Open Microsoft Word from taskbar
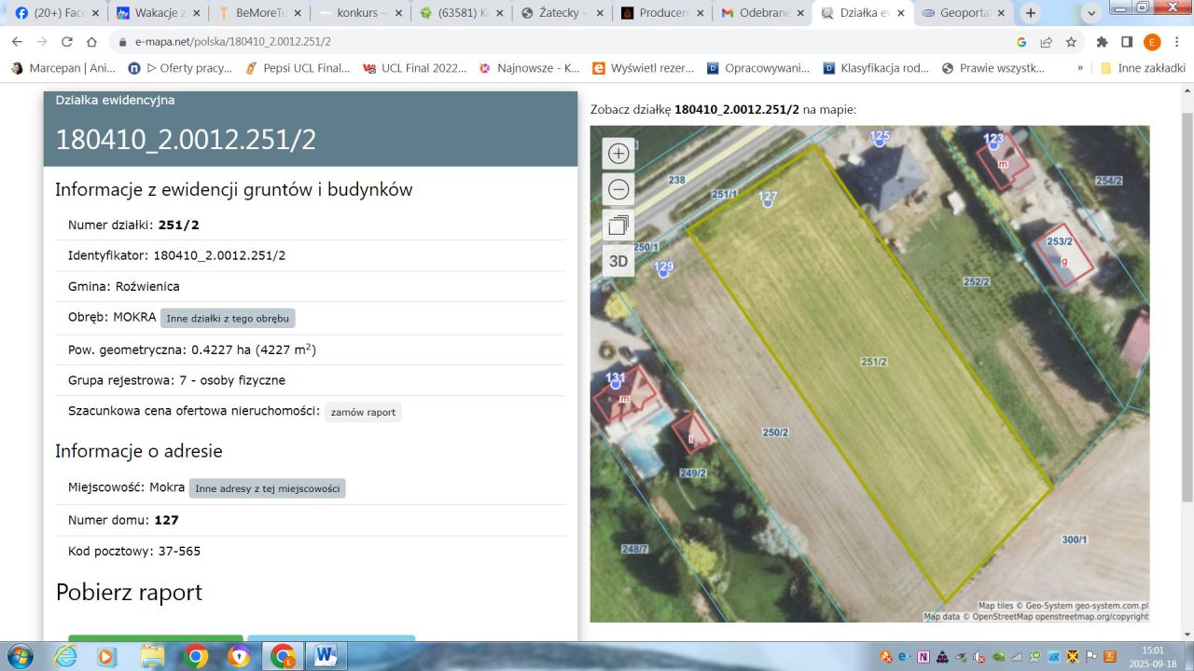Viewport: 1194px width, 671px height. tap(326, 656)
